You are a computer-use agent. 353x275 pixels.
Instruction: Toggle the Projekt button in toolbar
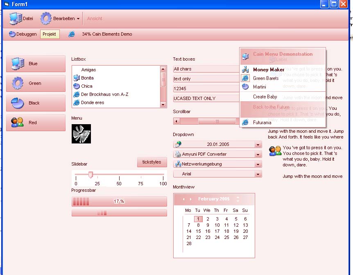[50, 34]
